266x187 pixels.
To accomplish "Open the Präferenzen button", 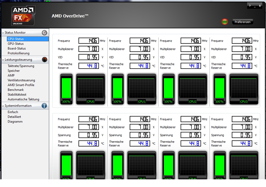I will pos(242,22).
